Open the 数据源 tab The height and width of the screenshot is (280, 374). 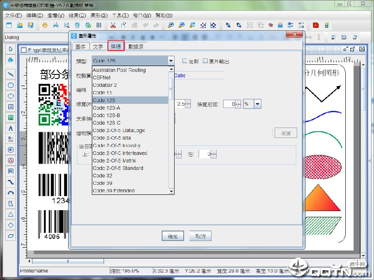pyautogui.click(x=136, y=47)
